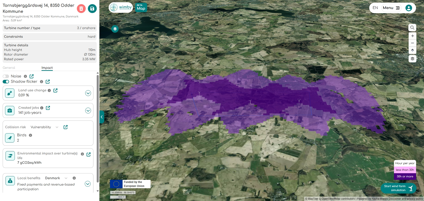
Task: Show info about Birds collision risk
Action: pyautogui.click(x=30, y=135)
